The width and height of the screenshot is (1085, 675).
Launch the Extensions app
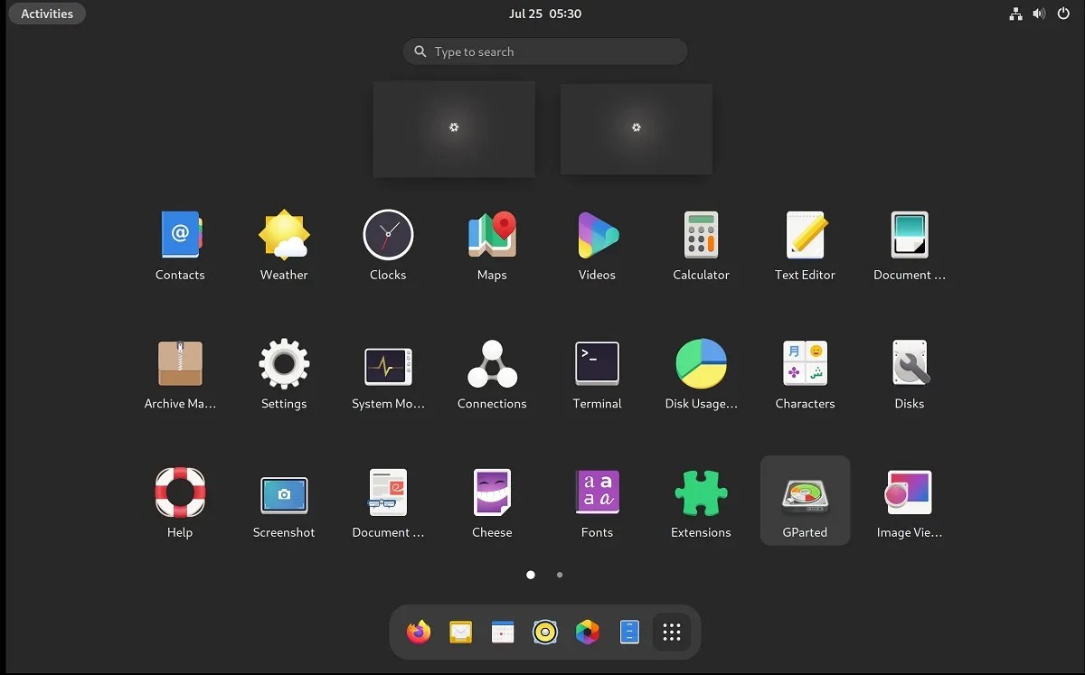point(701,502)
